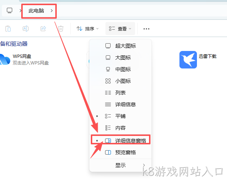227x181 pixels.
Task: Select the WPS网盘 cloud icon
Action: tap(5, 59)
